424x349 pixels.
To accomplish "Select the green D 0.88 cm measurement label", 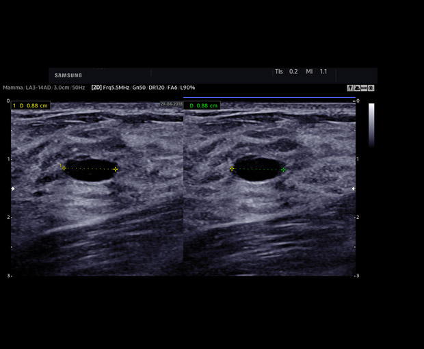I will point(204,105).
